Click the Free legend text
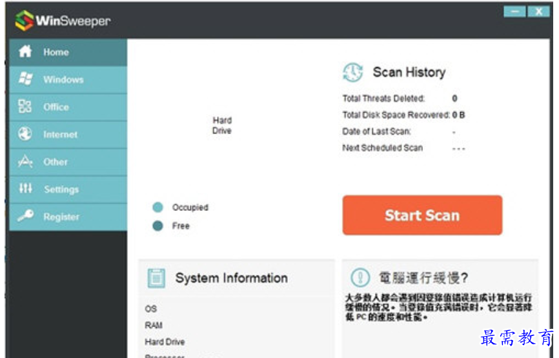The image size is (559, 358). tap(181, 226)
